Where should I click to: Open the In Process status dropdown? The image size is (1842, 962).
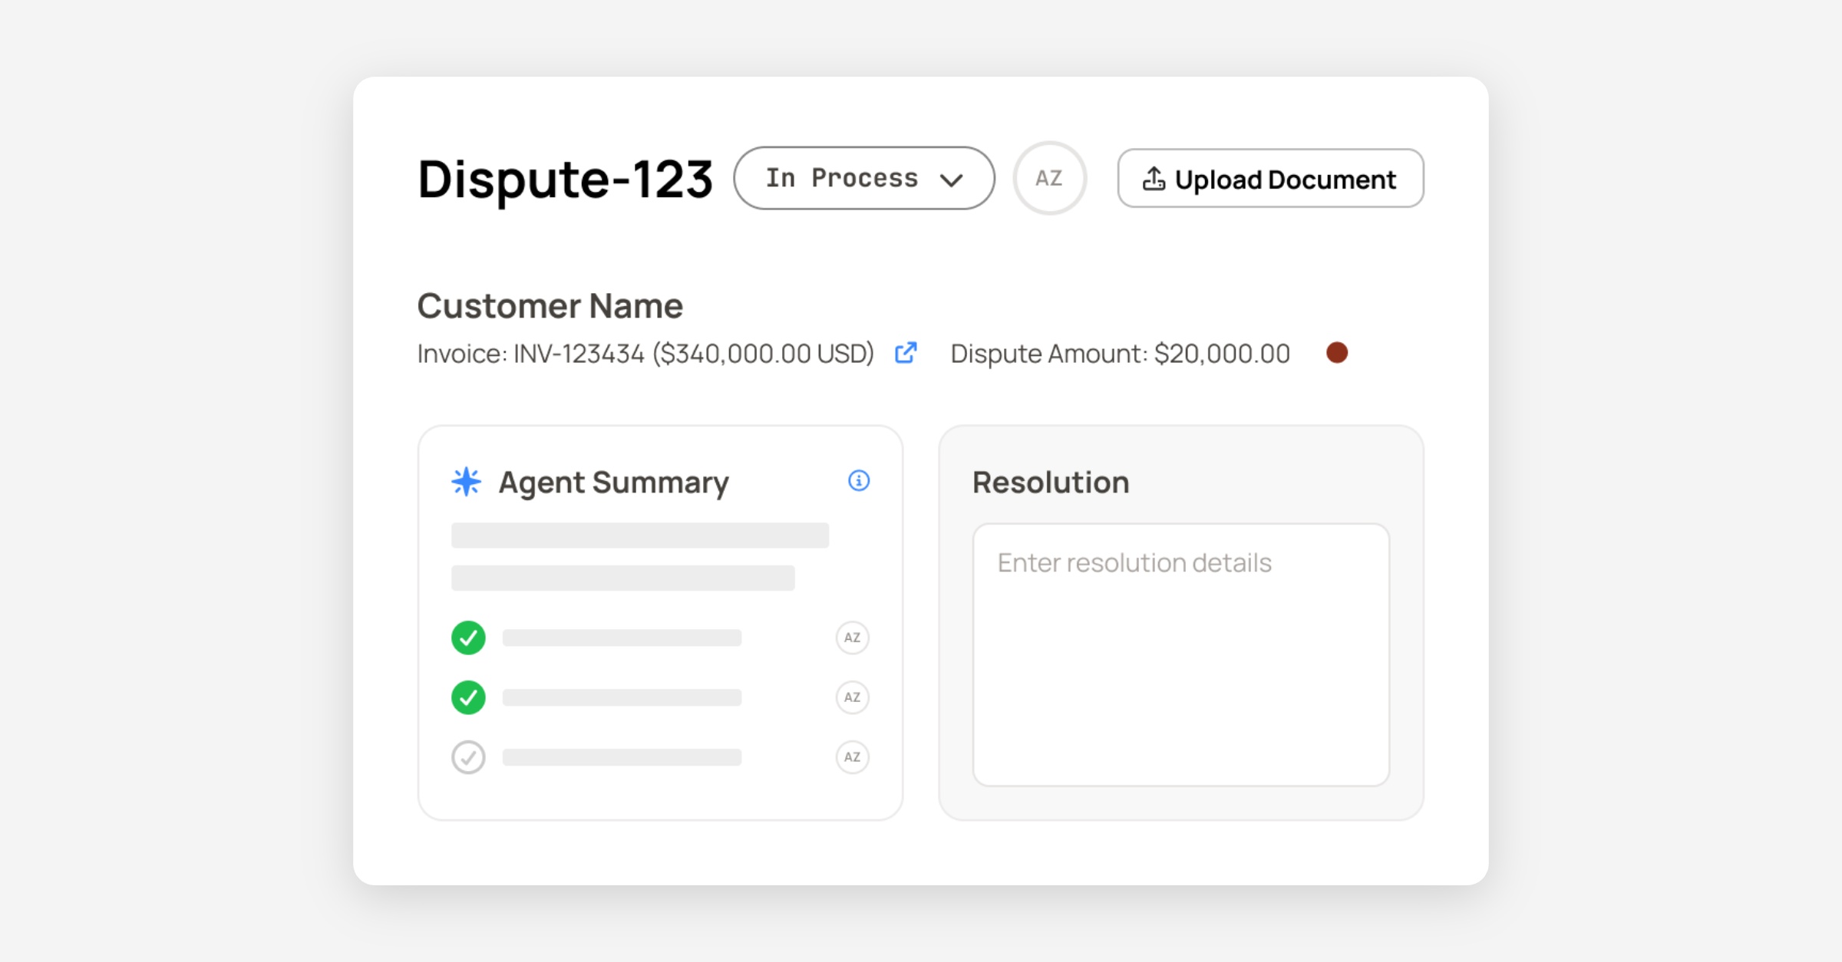842,178
